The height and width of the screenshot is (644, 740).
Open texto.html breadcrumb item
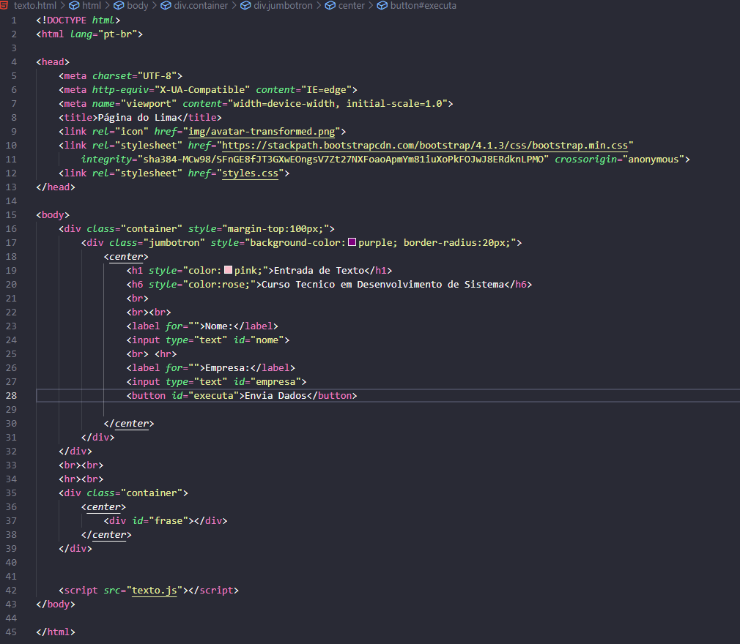[35, 6]
